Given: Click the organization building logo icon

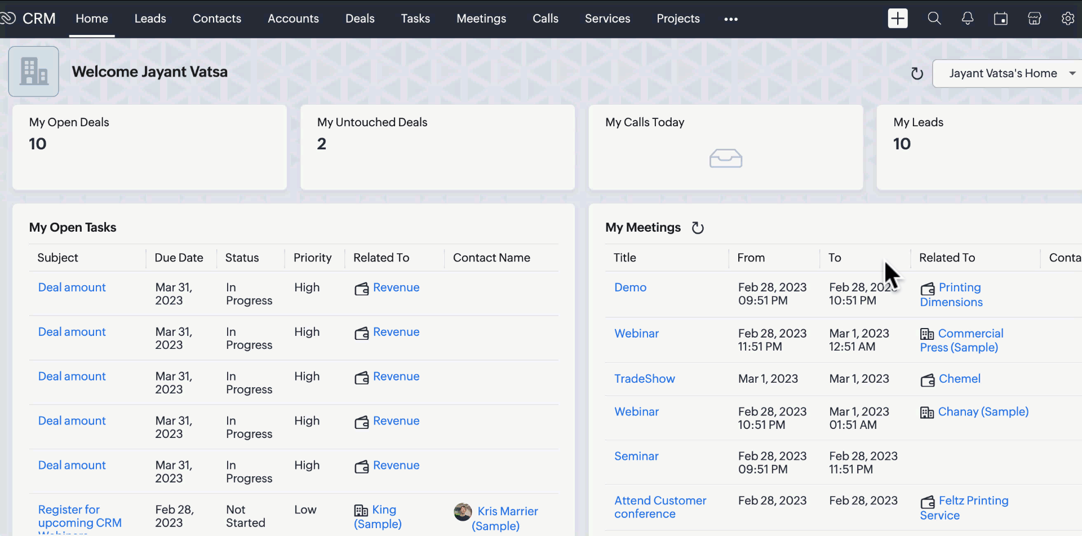Looking at the screenshot, I should (34, 72).
